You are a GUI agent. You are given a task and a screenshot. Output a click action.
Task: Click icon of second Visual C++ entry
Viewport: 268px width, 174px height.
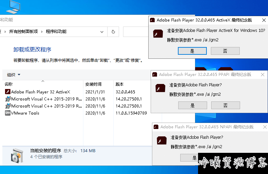click(x=7, y=106)
